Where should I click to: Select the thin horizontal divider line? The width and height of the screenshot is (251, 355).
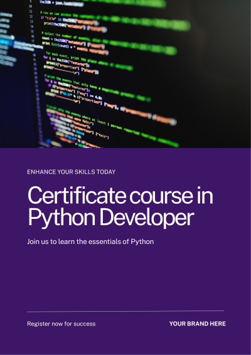(125, 311)
